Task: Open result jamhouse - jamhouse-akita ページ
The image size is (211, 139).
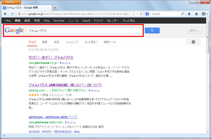Action: (x=53, y=117)
